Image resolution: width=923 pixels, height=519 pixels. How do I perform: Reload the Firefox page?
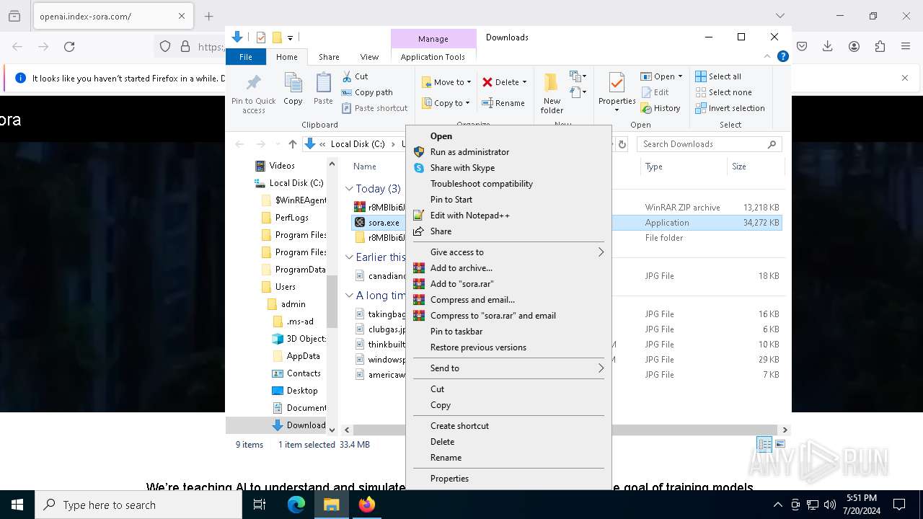69,46
